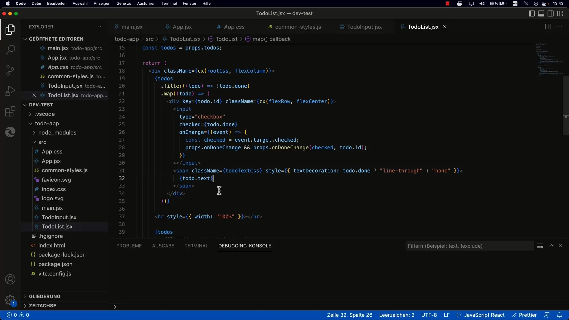Image resolution: width=569 pixels, height=320 pixels.
Task: Open vite.config.js in file tree
Action: coord(55,274)
